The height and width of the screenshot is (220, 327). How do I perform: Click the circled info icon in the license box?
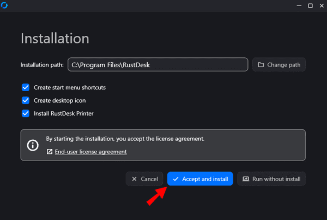click(33, 145)
